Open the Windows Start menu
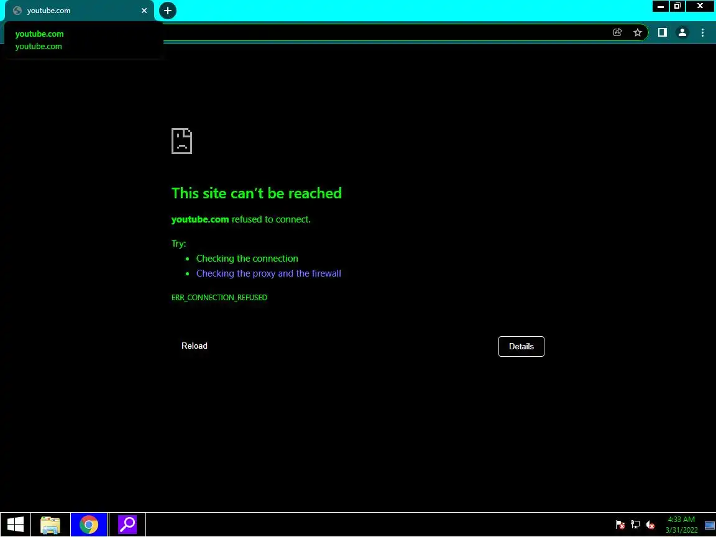The image size is (716, 537). (x=16, y=524)
